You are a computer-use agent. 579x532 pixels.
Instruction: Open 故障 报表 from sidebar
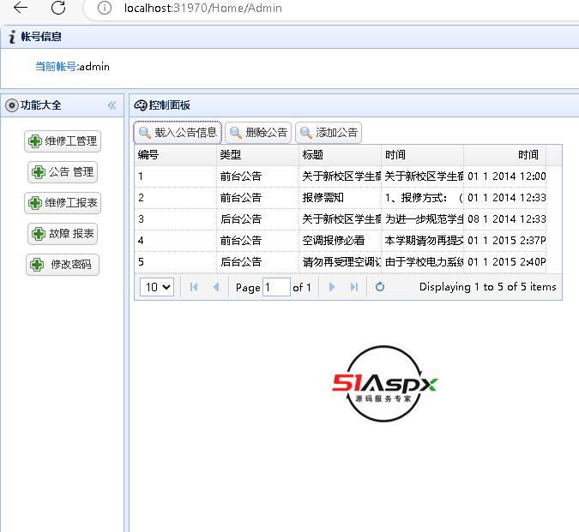coord(63,234)
